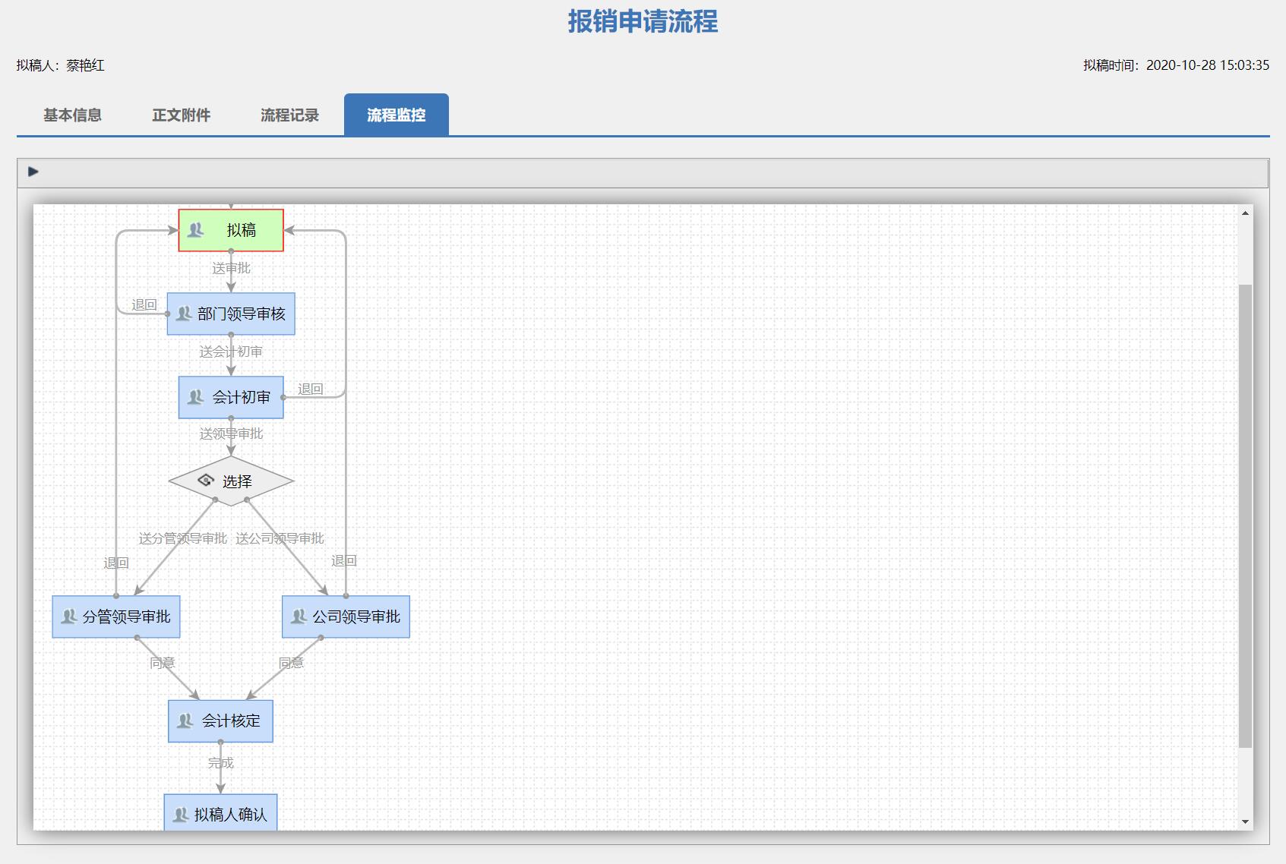Select the 部门领导审核 workflow node
Viewport: 1286px width, 864px height.
pos(231,314)
